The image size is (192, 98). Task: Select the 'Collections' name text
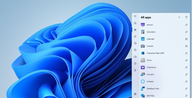coord(151,67)
